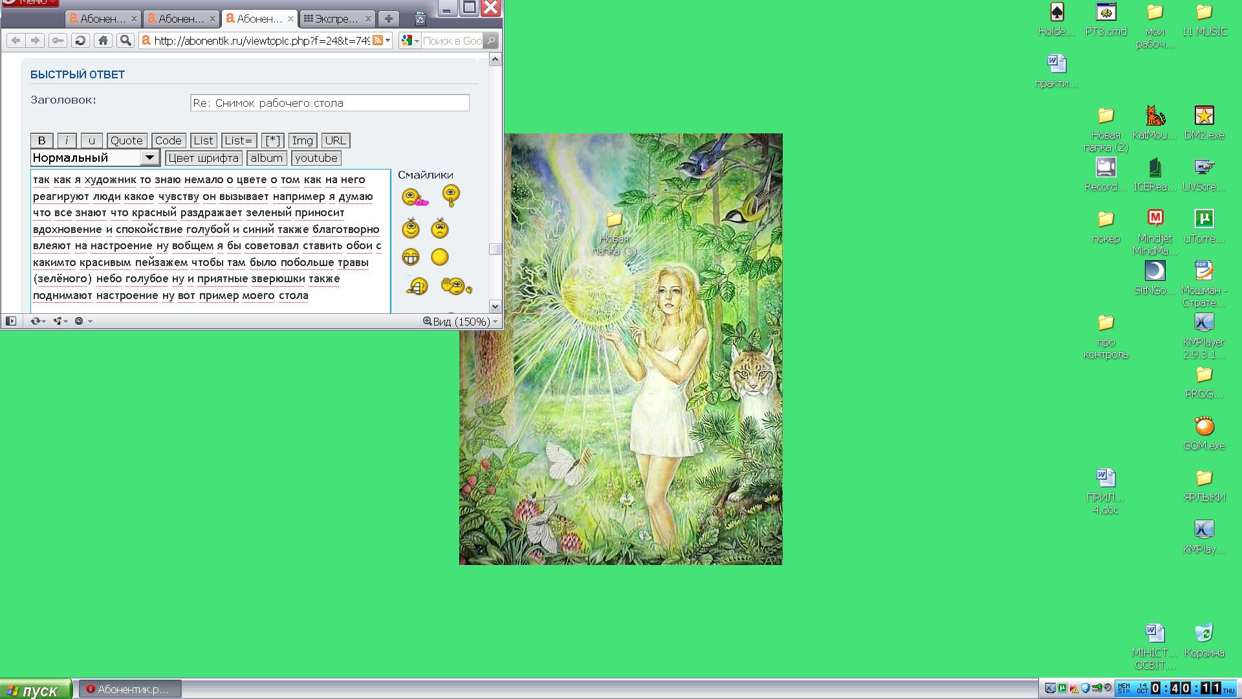Toggle the Opera side panel button
This screenshot has width=1242, height=699.
point(11,321)
